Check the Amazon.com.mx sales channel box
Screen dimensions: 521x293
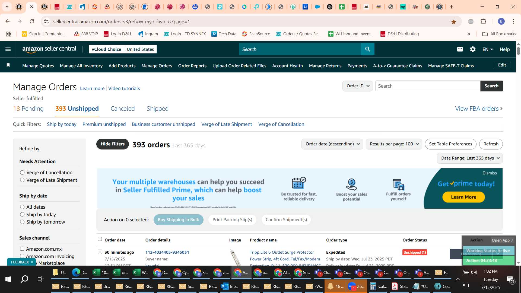click(x=22, y=249)
